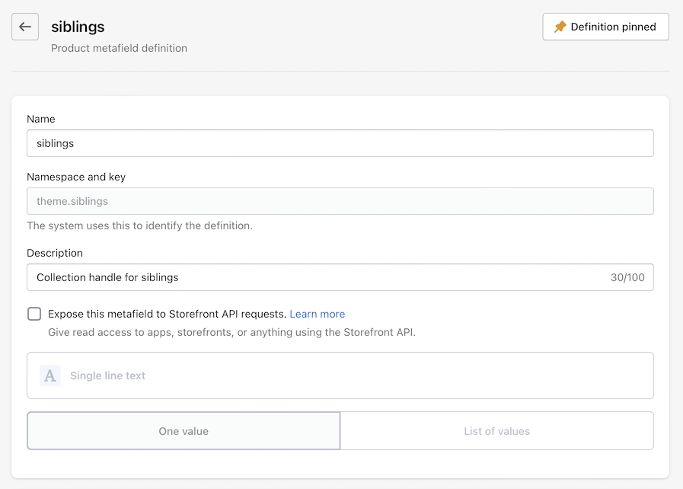Open the 'Learn more' link
Image resolution: width=683 pixels, height=489 pixels.
pyautogui.click(x=318, y=314)
